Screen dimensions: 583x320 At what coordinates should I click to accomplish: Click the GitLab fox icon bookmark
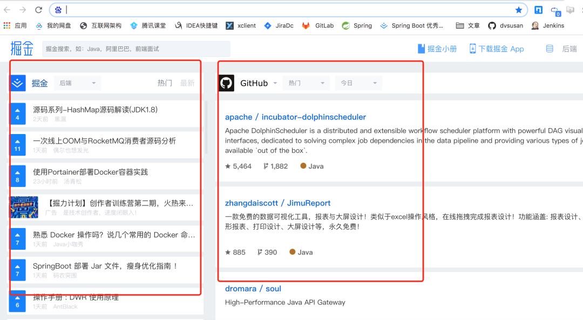point(306,26)
